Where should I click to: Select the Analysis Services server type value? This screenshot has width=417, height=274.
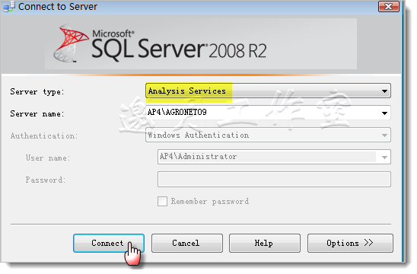(186, 91)
